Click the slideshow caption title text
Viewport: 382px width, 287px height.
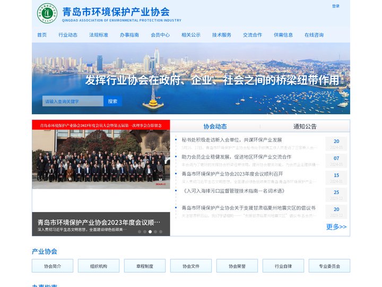[99, 222]
